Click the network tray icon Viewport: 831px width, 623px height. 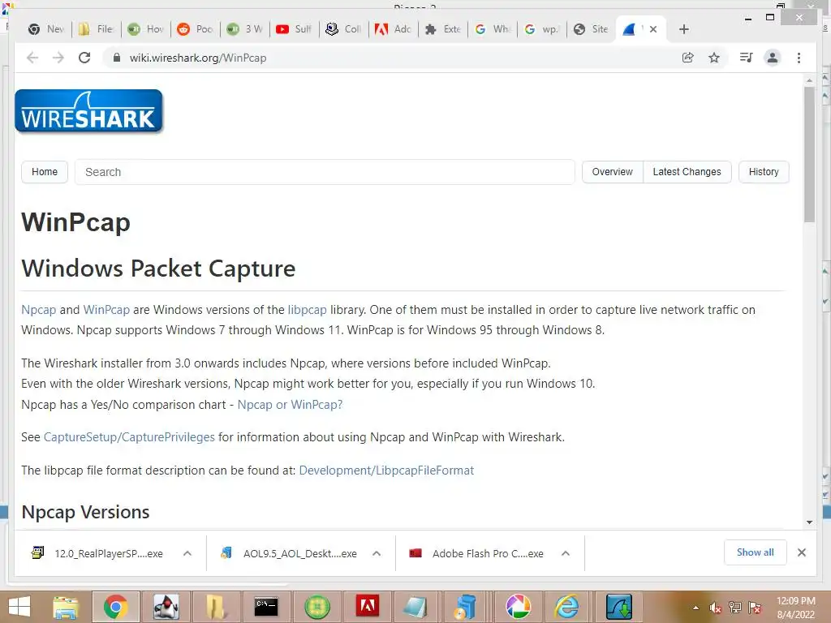pos(735,608)
